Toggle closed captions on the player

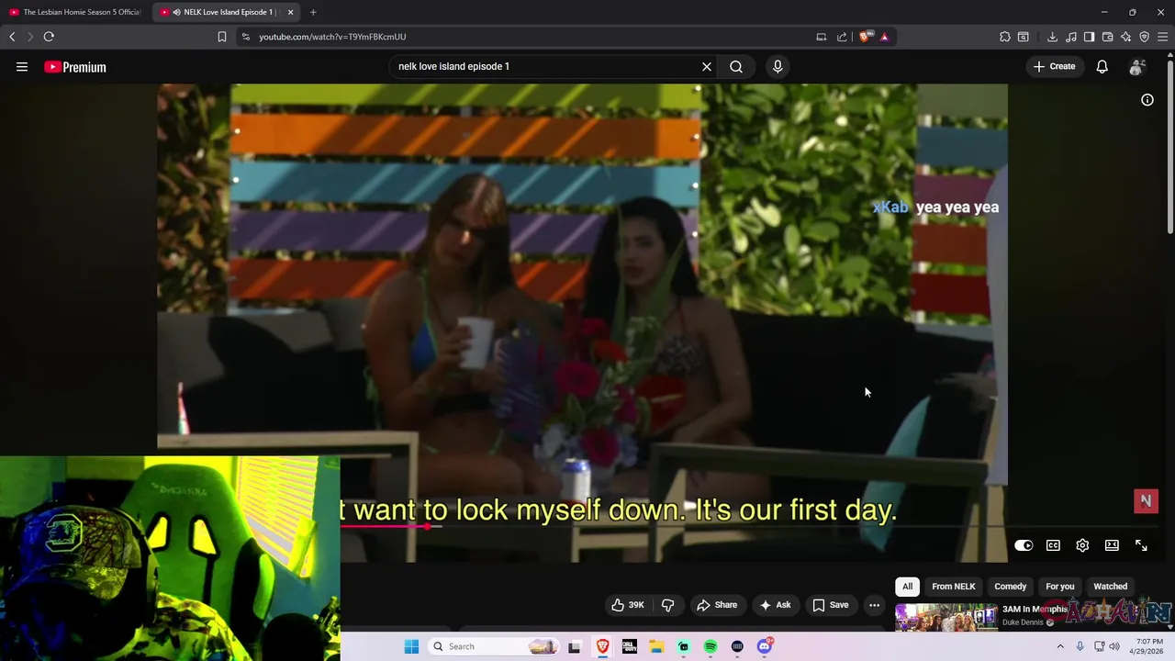(1053, 545)
